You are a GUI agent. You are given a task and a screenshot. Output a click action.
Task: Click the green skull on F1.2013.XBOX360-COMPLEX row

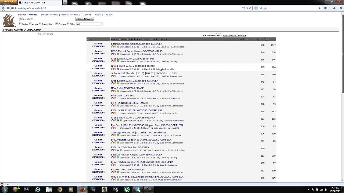pos(118,172)
